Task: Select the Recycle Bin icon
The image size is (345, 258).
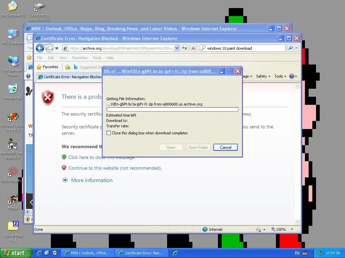Action: 13,91
